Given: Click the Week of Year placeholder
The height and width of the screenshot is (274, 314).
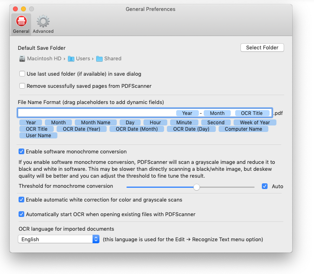Looking at the screenshot, I should click(x=255, y=122).
